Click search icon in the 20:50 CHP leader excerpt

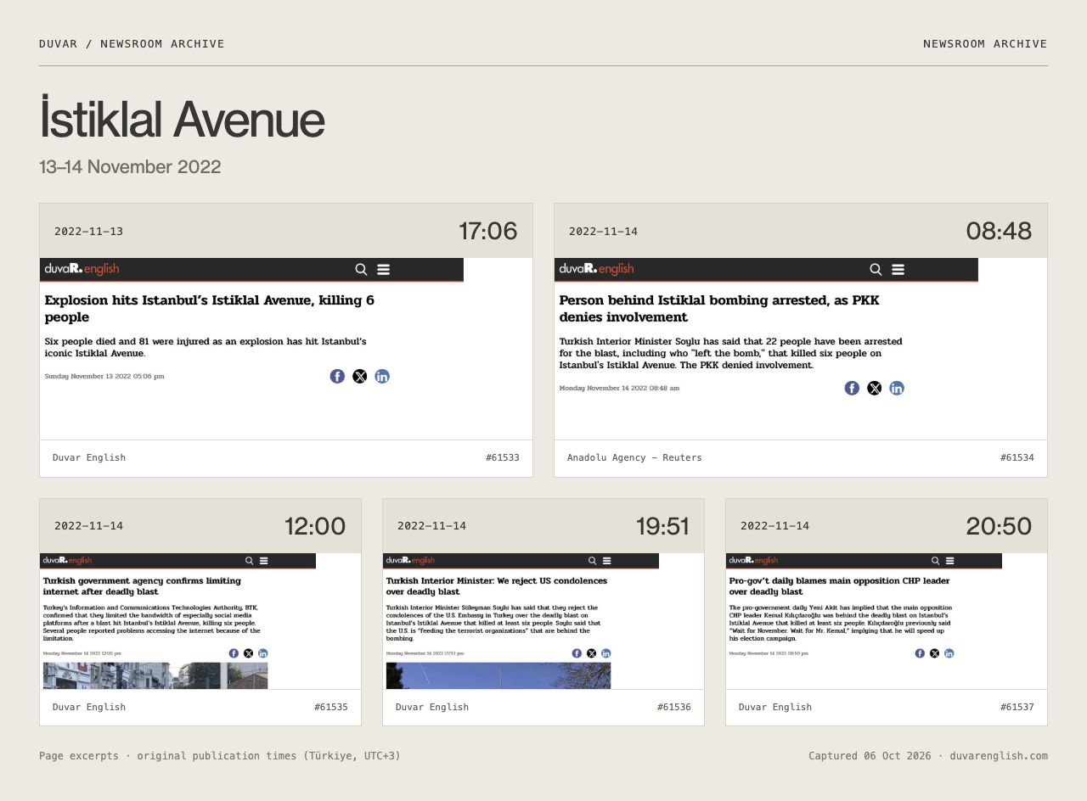(935, 561)
